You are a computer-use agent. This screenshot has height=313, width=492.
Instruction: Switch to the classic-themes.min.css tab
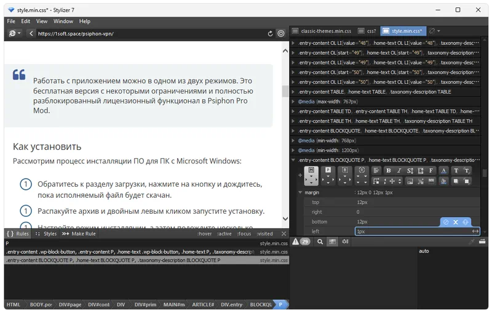pyautogui.click(x=322, y=31)
